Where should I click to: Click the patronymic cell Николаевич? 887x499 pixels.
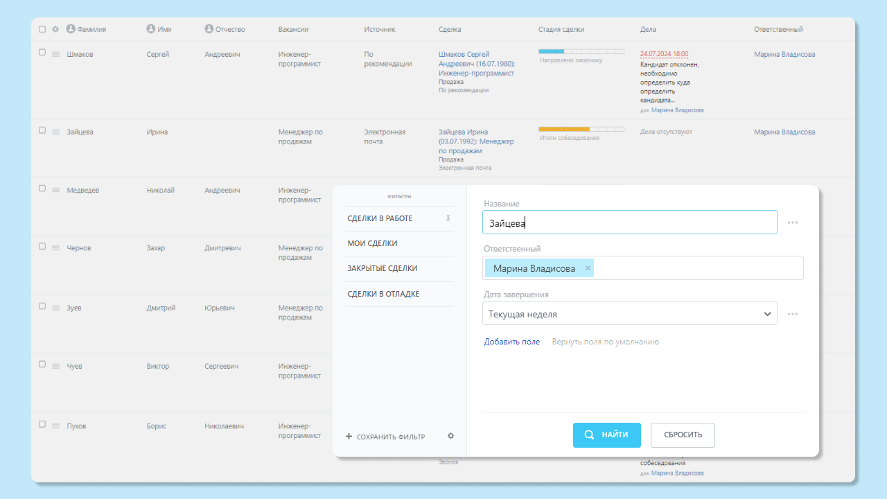click(224, 426)
